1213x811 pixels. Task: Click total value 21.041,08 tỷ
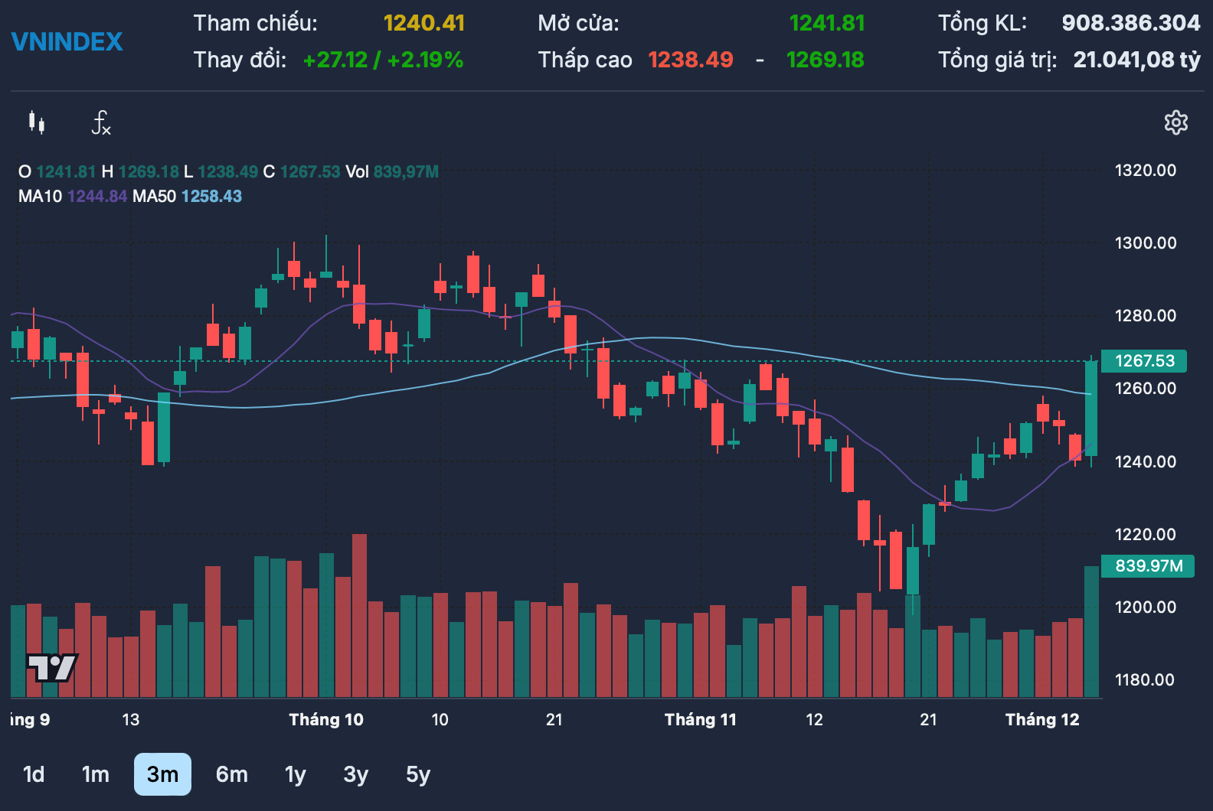[x=1137, y=60]
